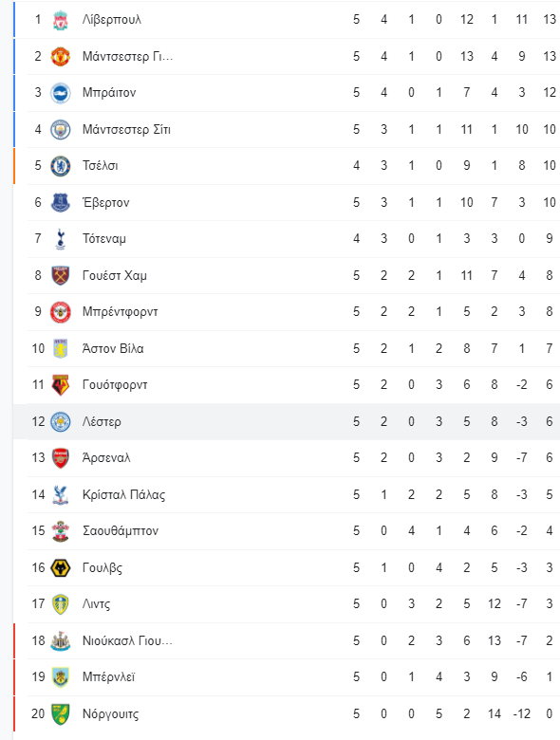Select the Aston Villa crest

61,349
